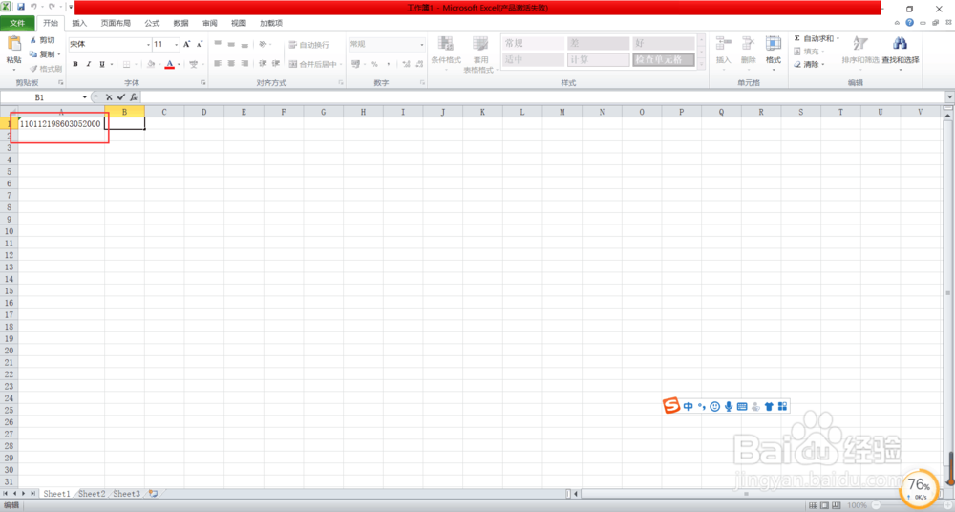The image size is (955, 512).
Task: Click the increase decimal icon
Action: pos(406,64)
